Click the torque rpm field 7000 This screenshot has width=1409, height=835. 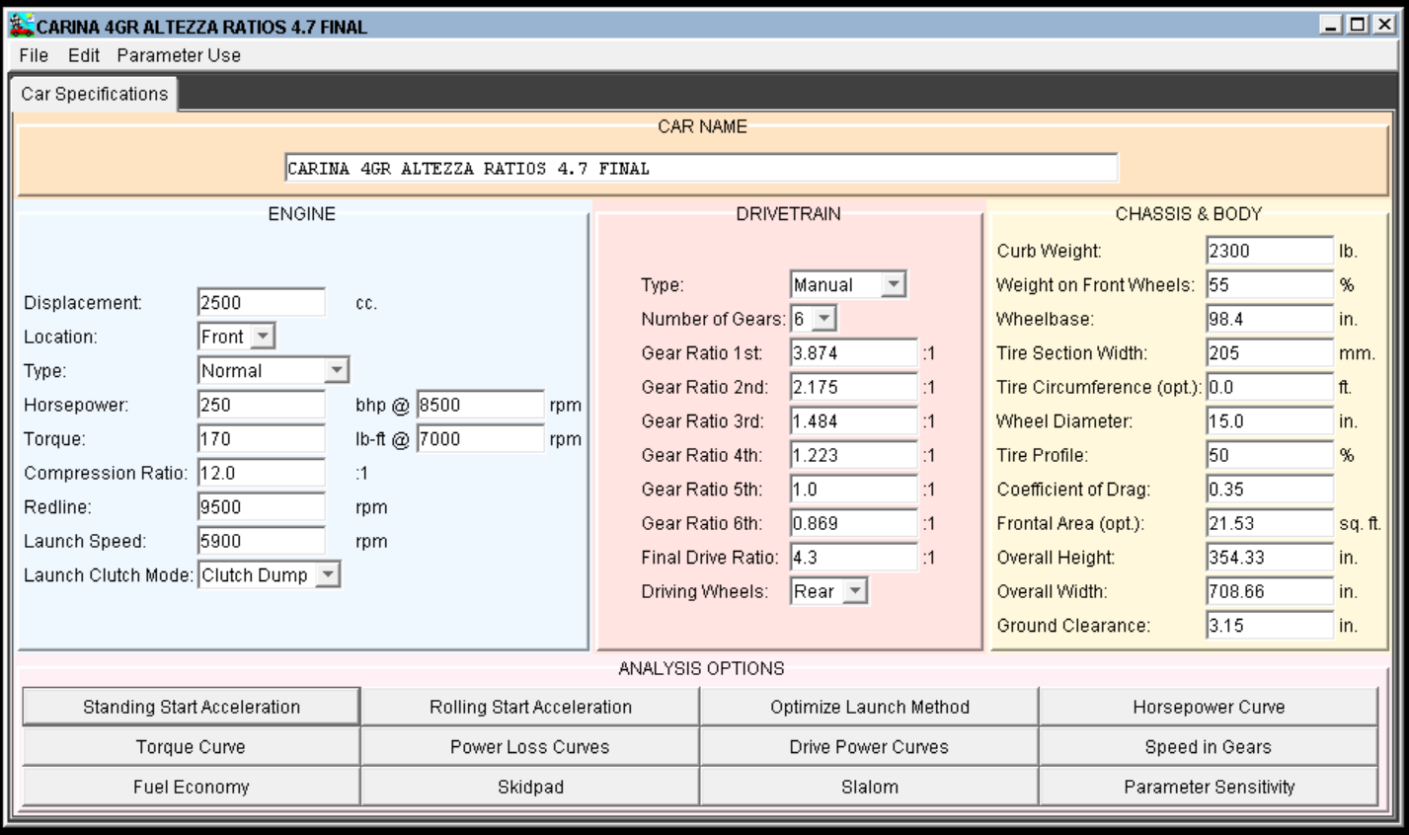click(480, 439)
